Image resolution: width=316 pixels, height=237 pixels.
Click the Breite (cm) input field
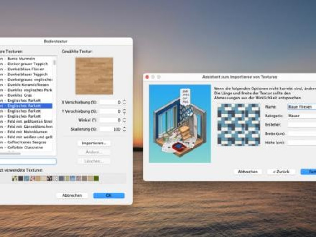(x=301, y=133)
